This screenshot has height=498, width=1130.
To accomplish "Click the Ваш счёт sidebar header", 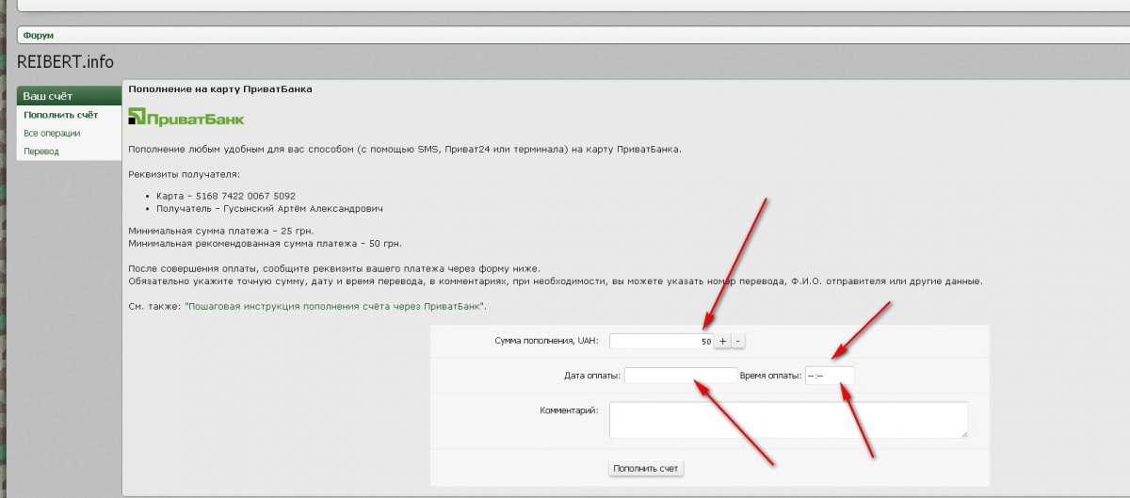I will pyautogui.click(x=70, y=96).
